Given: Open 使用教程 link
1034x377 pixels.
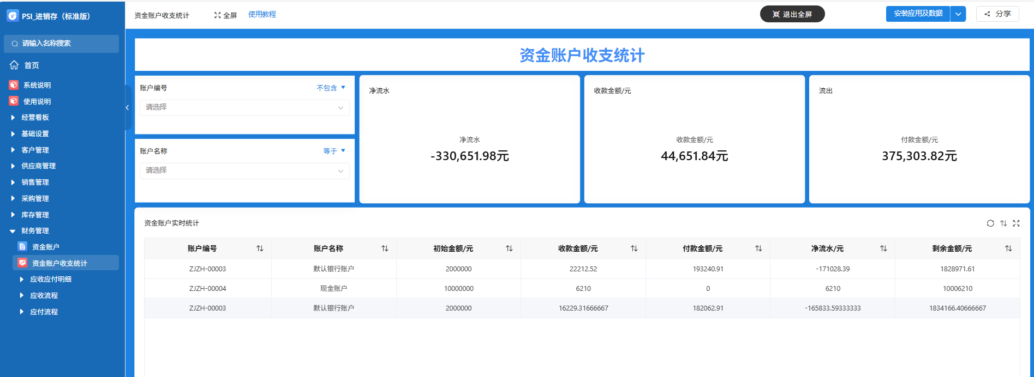Looking at the screenshot, I should [x=262, y=14].
